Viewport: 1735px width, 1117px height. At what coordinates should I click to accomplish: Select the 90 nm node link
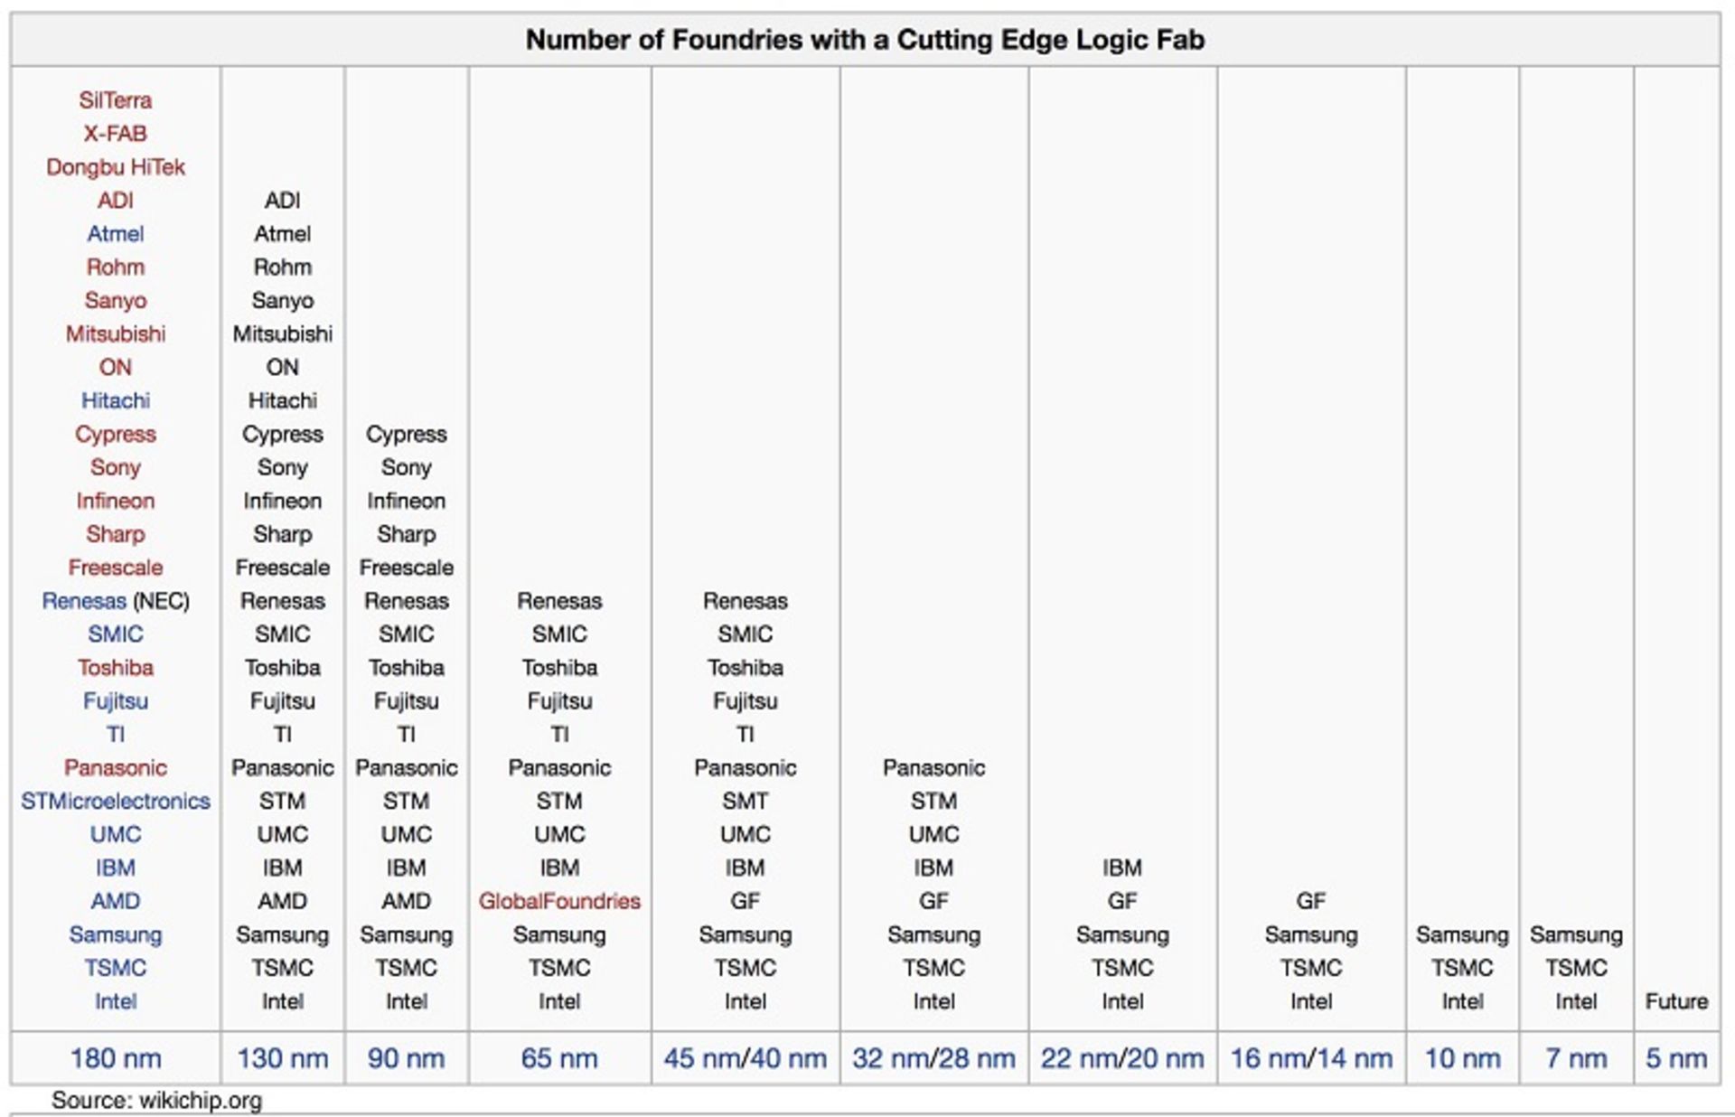[x=406, y=1058]
